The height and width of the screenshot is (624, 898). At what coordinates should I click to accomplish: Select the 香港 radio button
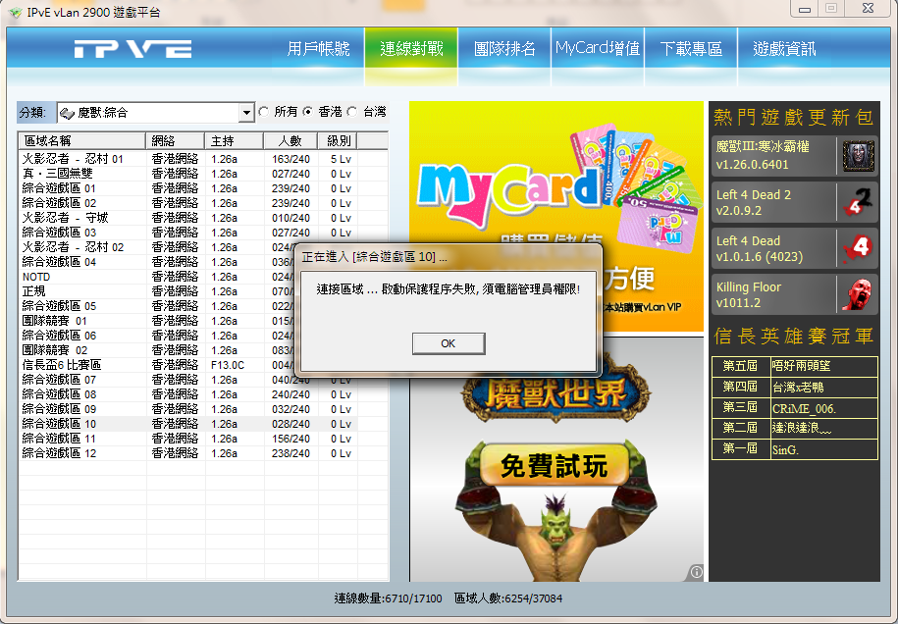[x=308, y=112]
